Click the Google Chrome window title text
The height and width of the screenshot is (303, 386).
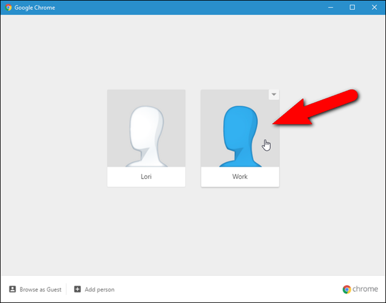pyautogui.click(x=35, y=8)
